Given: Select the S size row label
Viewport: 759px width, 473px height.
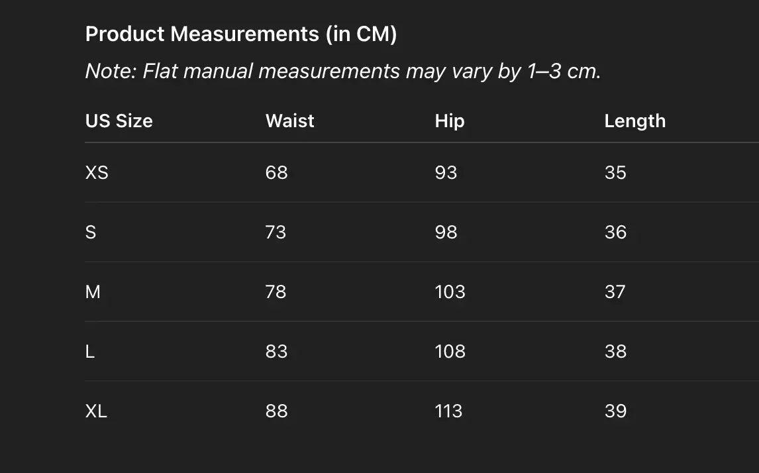Looking at the screenshot, I should [x=91, y=233].
